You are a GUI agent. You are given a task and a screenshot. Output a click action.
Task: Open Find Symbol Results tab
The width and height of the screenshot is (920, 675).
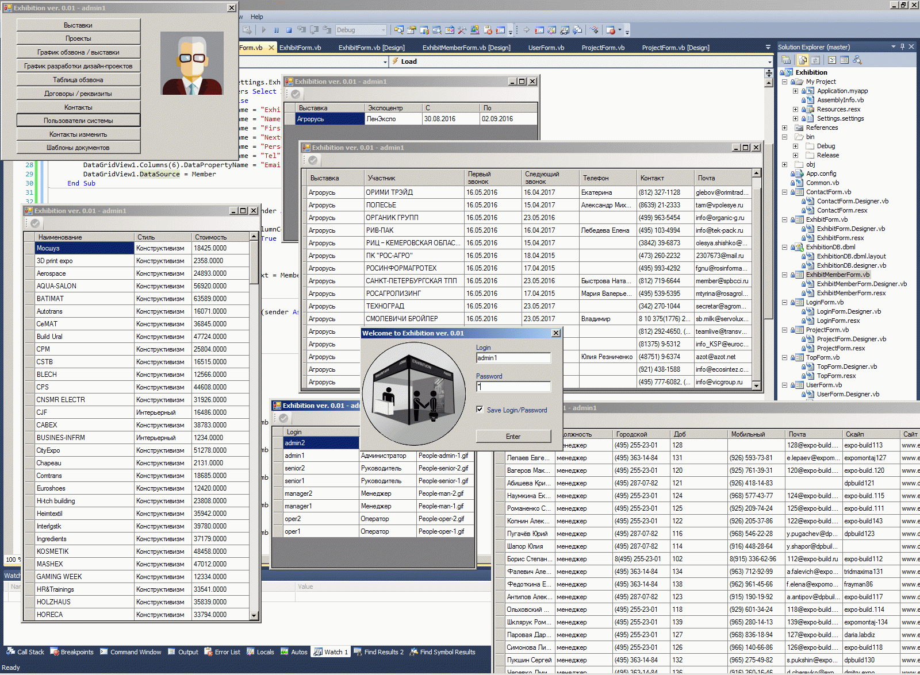pyautogui.click(x=443, y=652)
